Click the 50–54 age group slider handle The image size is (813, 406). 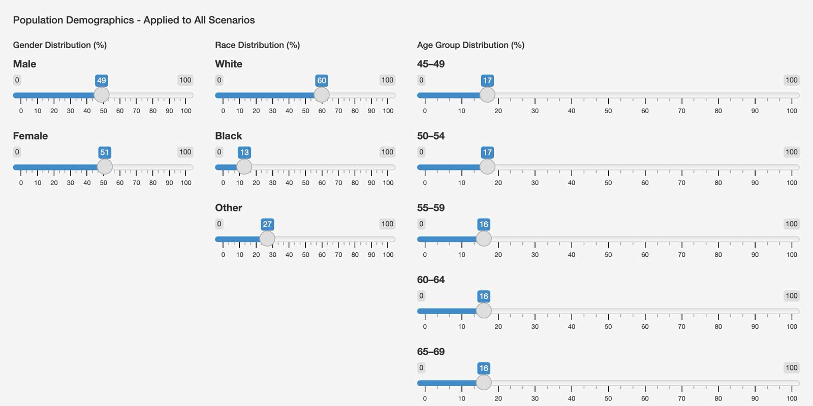point(487,167)
